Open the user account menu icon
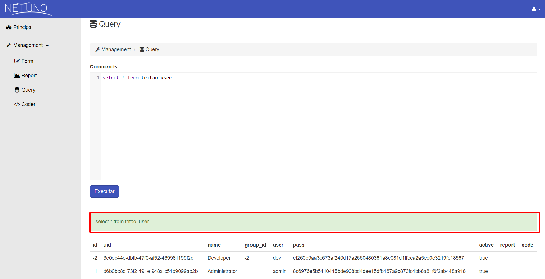545x279 pixels. (x=536, y=9)
